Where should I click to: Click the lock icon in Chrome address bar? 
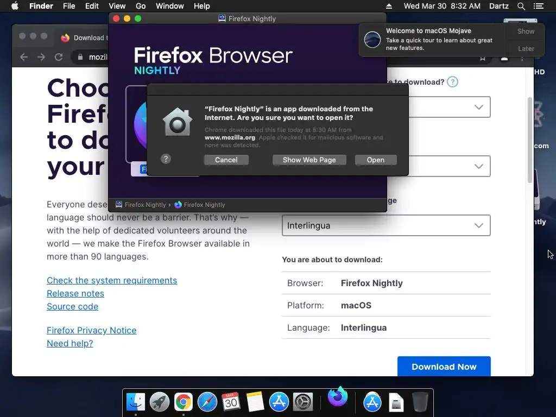[x=80, y=57]
